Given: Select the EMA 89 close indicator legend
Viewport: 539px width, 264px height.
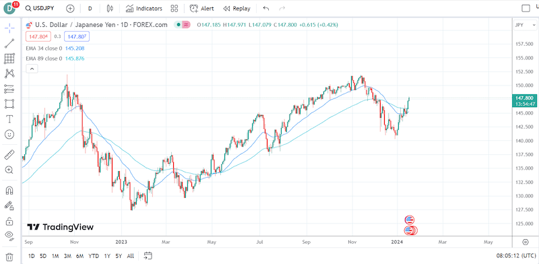Looking at the screenshot, I should coord(55,59).
